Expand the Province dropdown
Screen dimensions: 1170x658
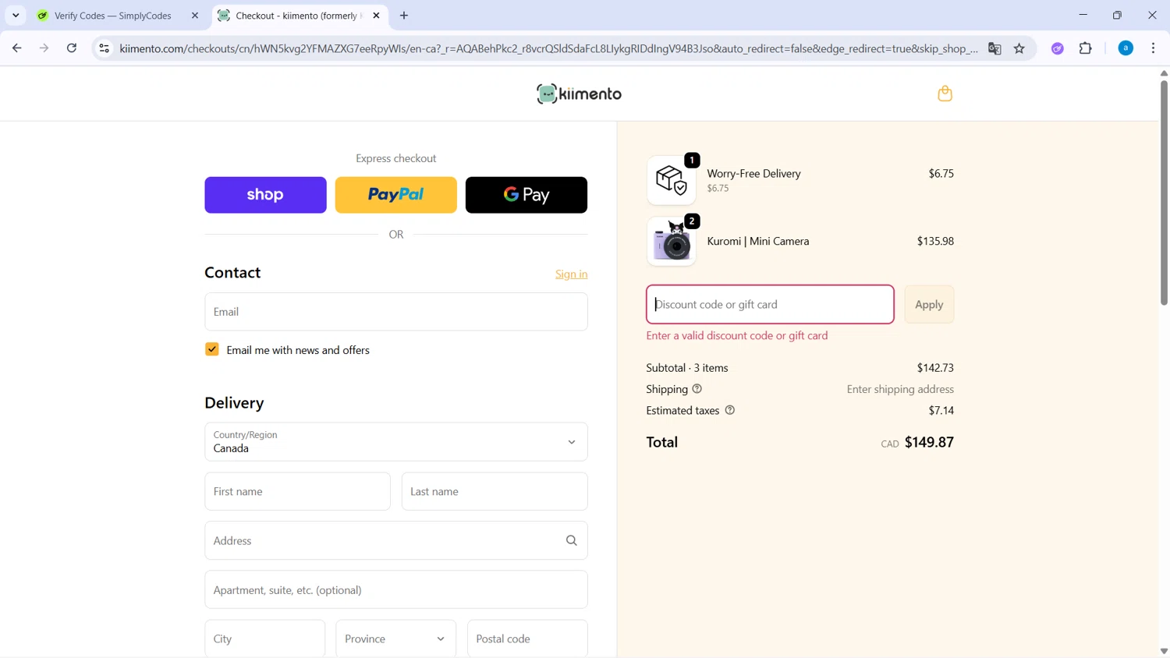(x=395, y=639)
